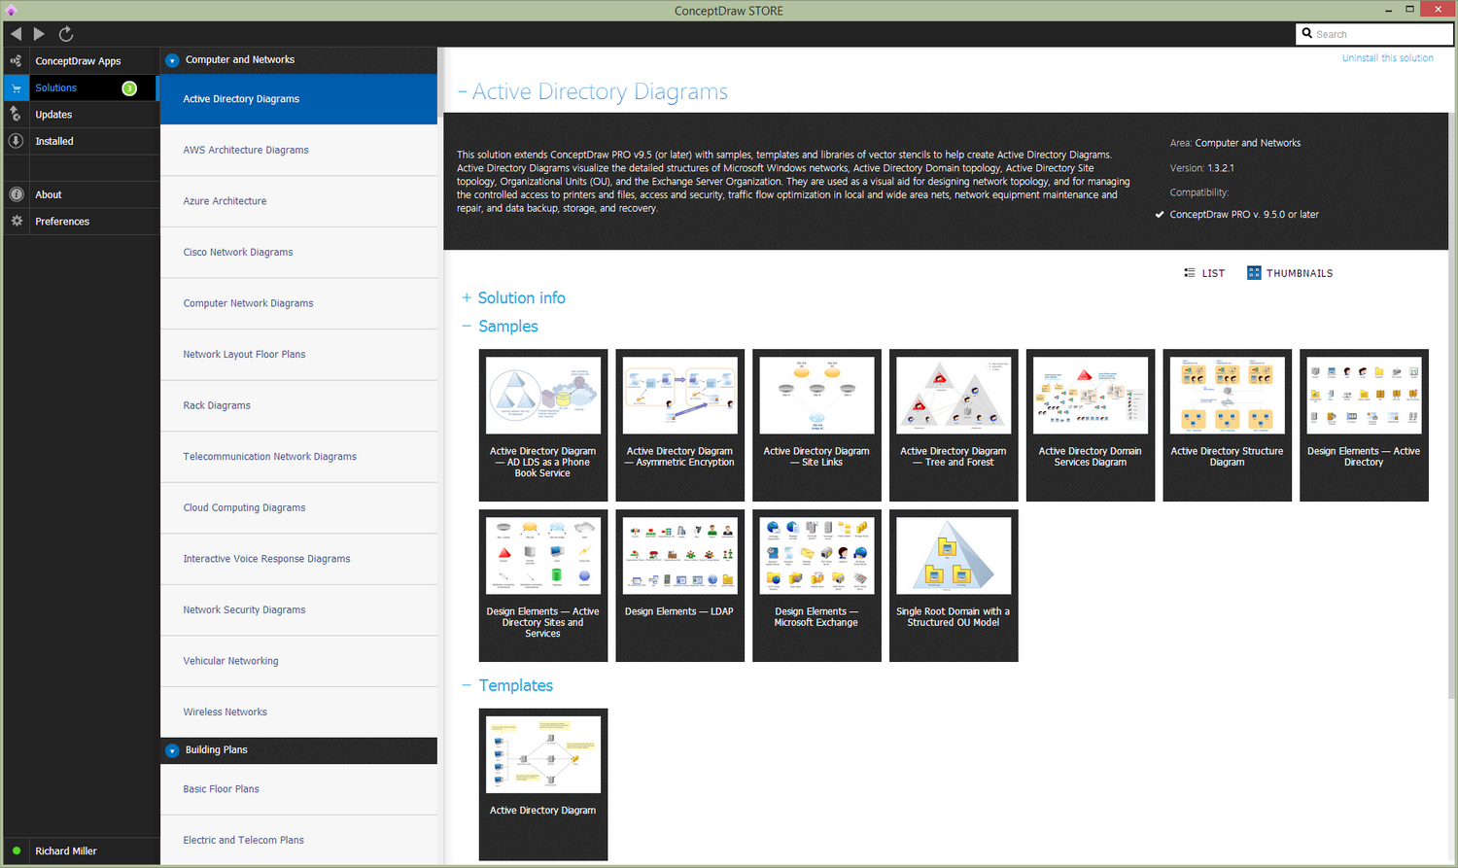The image size is (1458, 868).
Task: Open Design Elements Sites and Services sample
Action: point(543,585)
